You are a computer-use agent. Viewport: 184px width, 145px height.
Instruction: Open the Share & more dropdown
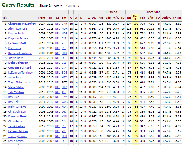(50, 5)
